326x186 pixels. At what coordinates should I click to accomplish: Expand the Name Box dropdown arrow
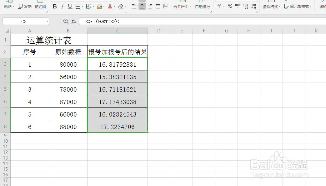point(47,21)
